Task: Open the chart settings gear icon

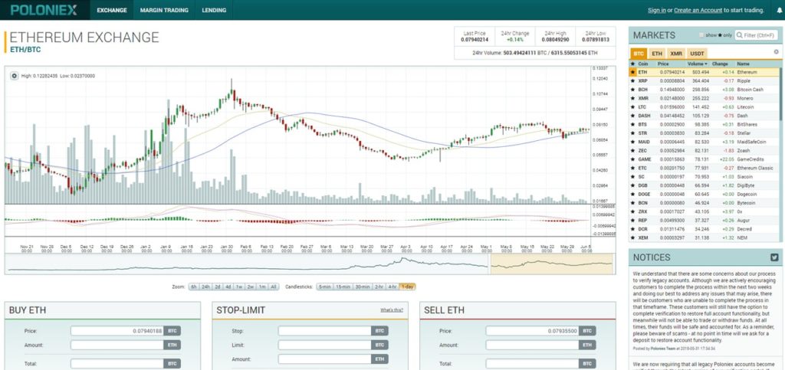Action: tap(14, 75)
